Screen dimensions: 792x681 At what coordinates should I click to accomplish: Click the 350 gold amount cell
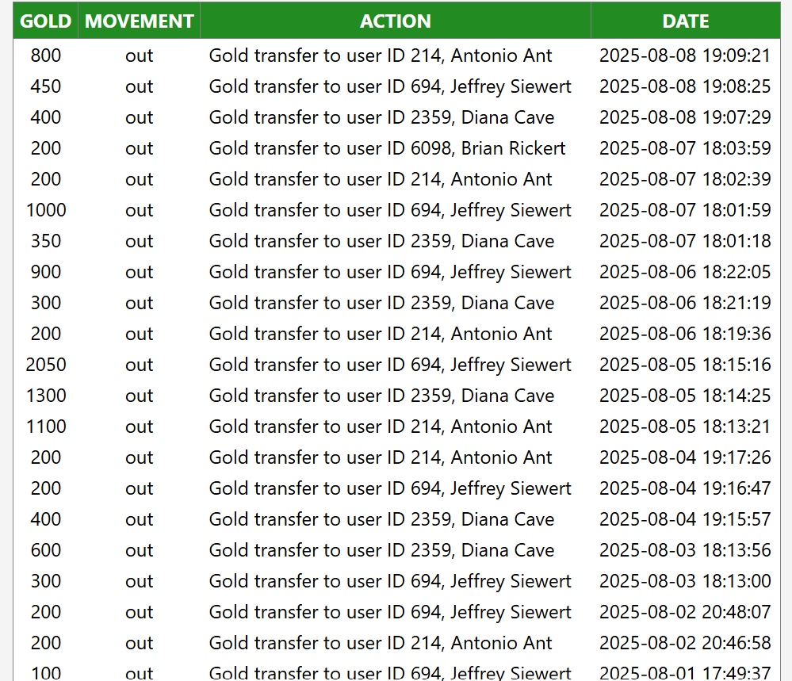click(x=46, y=241)
